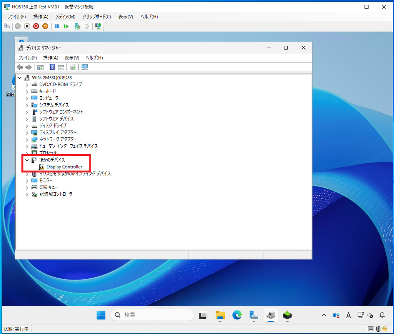Toggle the console tree pane icon

[x=40, y=67]
